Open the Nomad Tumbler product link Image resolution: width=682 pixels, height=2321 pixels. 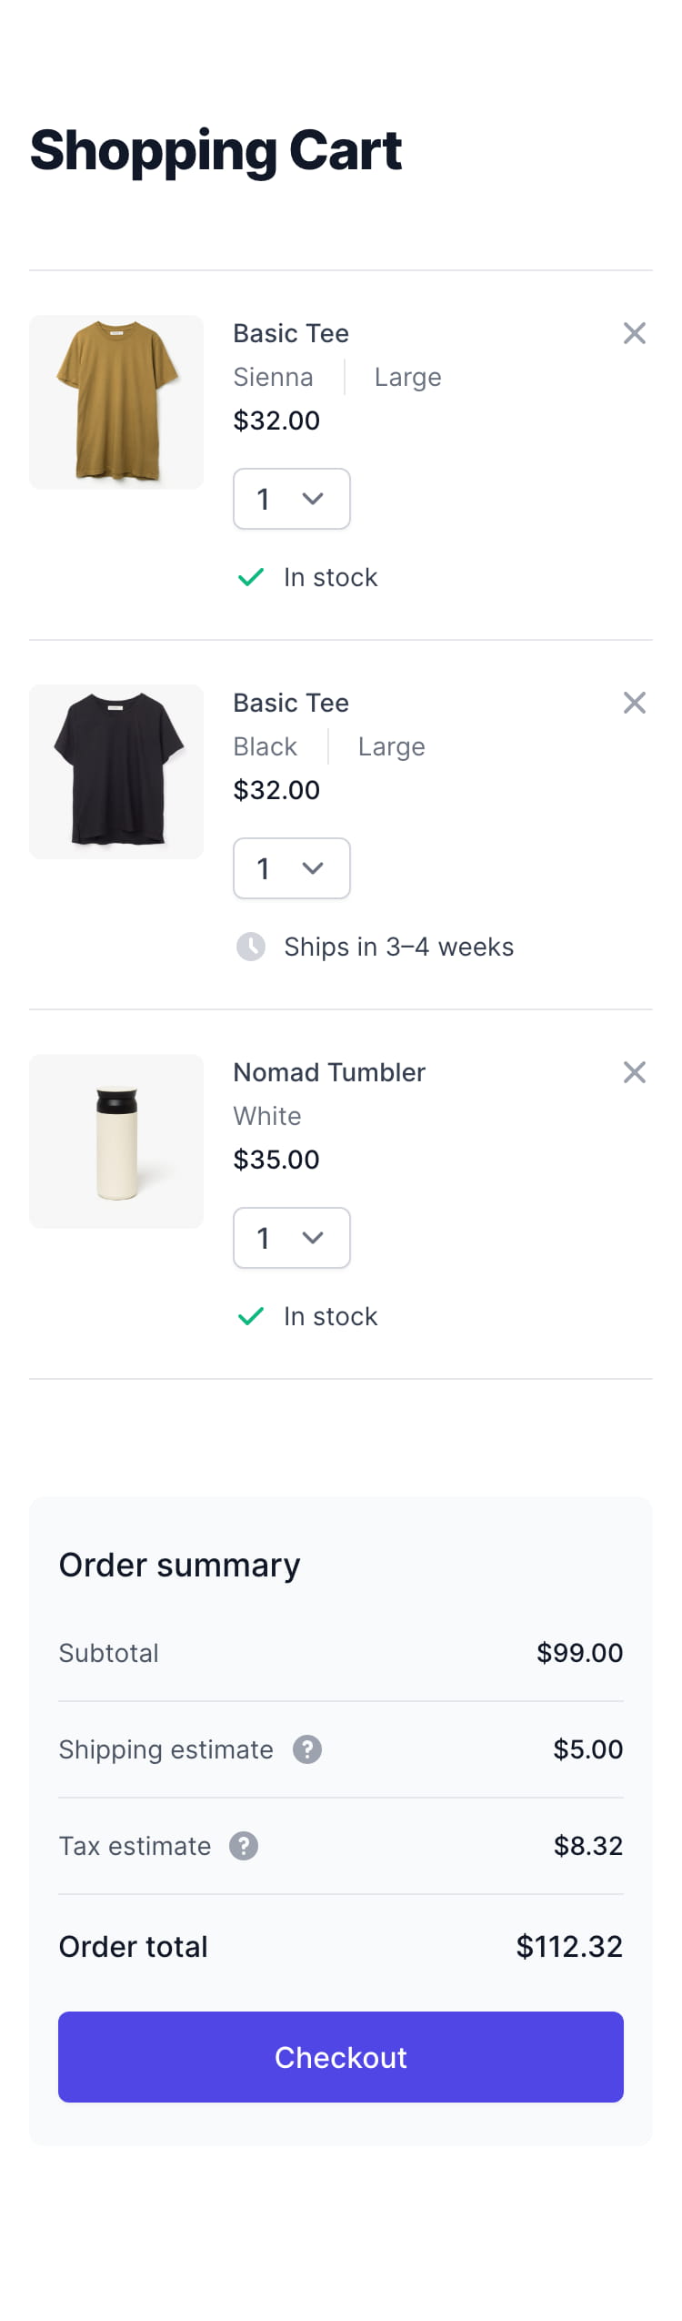tap(329, 1072)
